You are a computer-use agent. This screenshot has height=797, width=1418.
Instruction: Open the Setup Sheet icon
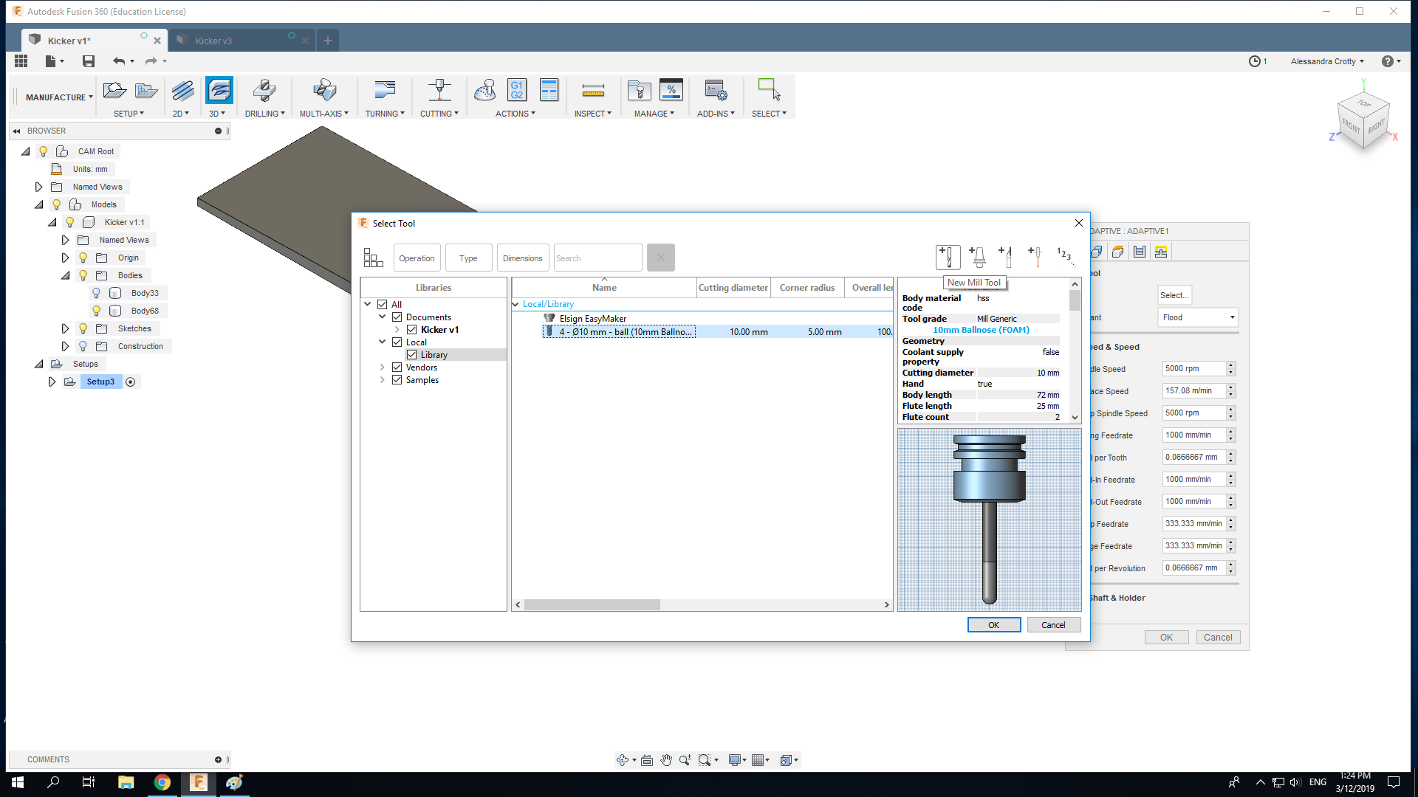click(549, 91)
